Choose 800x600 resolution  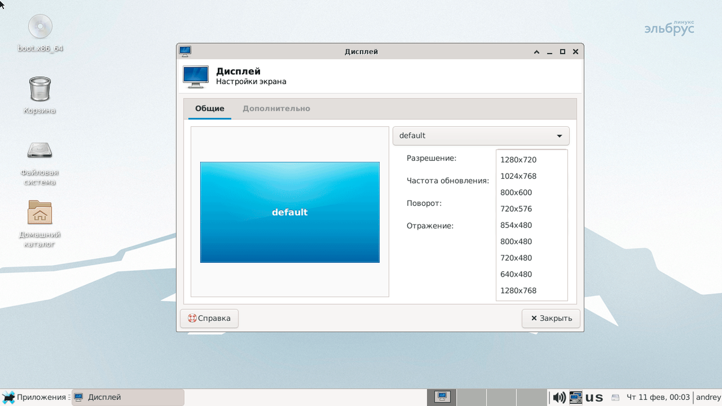[532, 192]
